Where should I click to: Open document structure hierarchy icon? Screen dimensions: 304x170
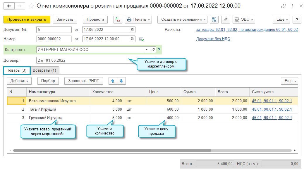click(x=214, y=20)
